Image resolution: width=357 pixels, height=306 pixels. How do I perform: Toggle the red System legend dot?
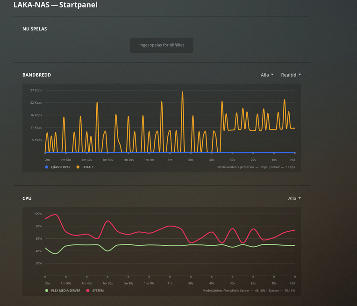click(88, 291)
